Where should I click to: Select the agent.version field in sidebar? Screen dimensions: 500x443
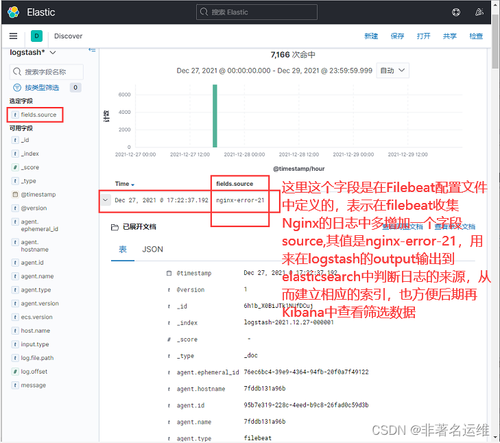(x=40, y=304)
